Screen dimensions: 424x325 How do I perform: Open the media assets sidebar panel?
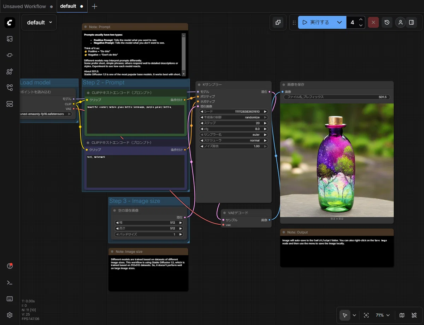10,39
